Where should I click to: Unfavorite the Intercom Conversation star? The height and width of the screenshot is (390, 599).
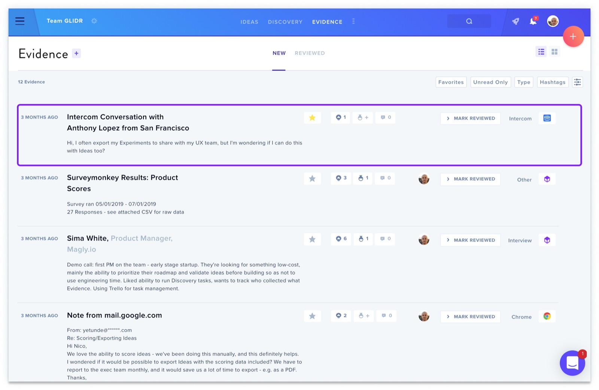312,118
